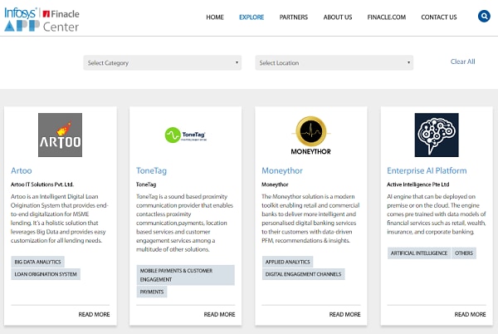Open the ABOUT US menu item
The height and width of the screenshot is (334, 498).
[x=338, y=17]
